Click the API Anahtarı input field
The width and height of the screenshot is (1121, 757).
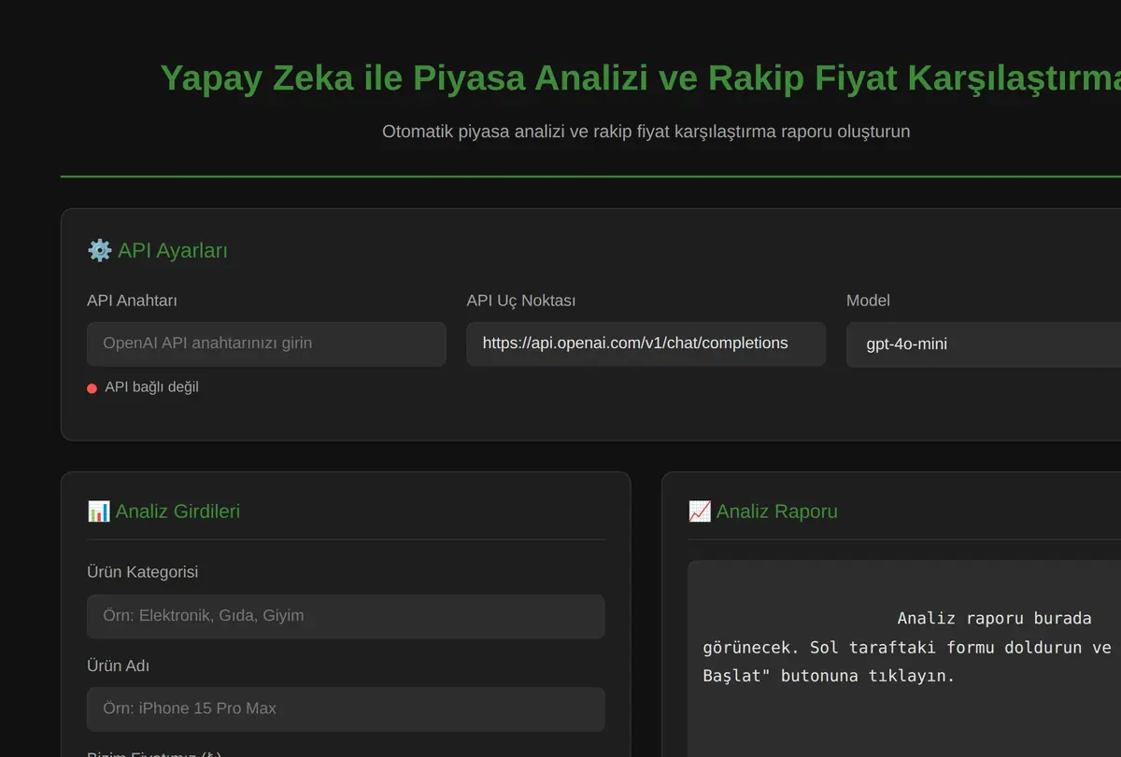[266, 343]
